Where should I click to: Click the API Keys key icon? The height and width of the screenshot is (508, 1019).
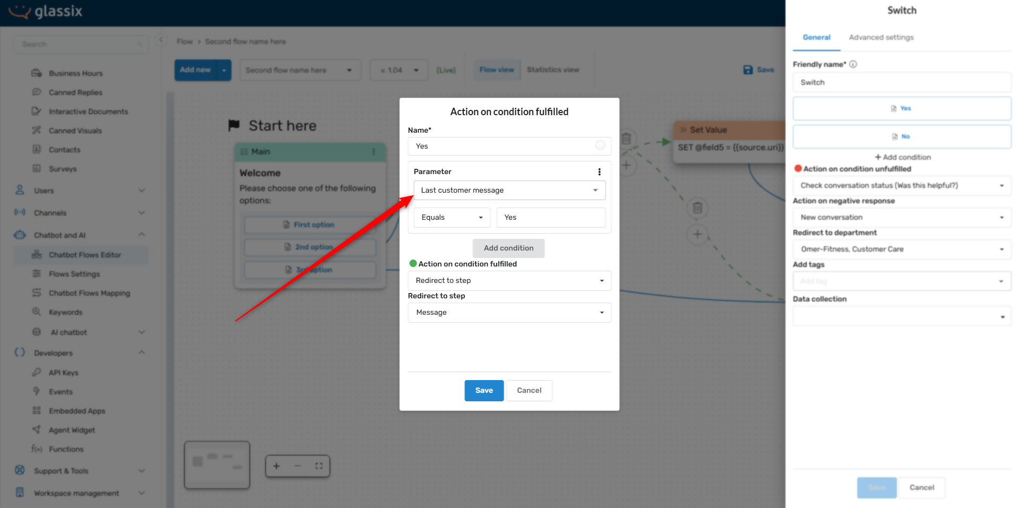pyautogui.click(x=37, y=372)
